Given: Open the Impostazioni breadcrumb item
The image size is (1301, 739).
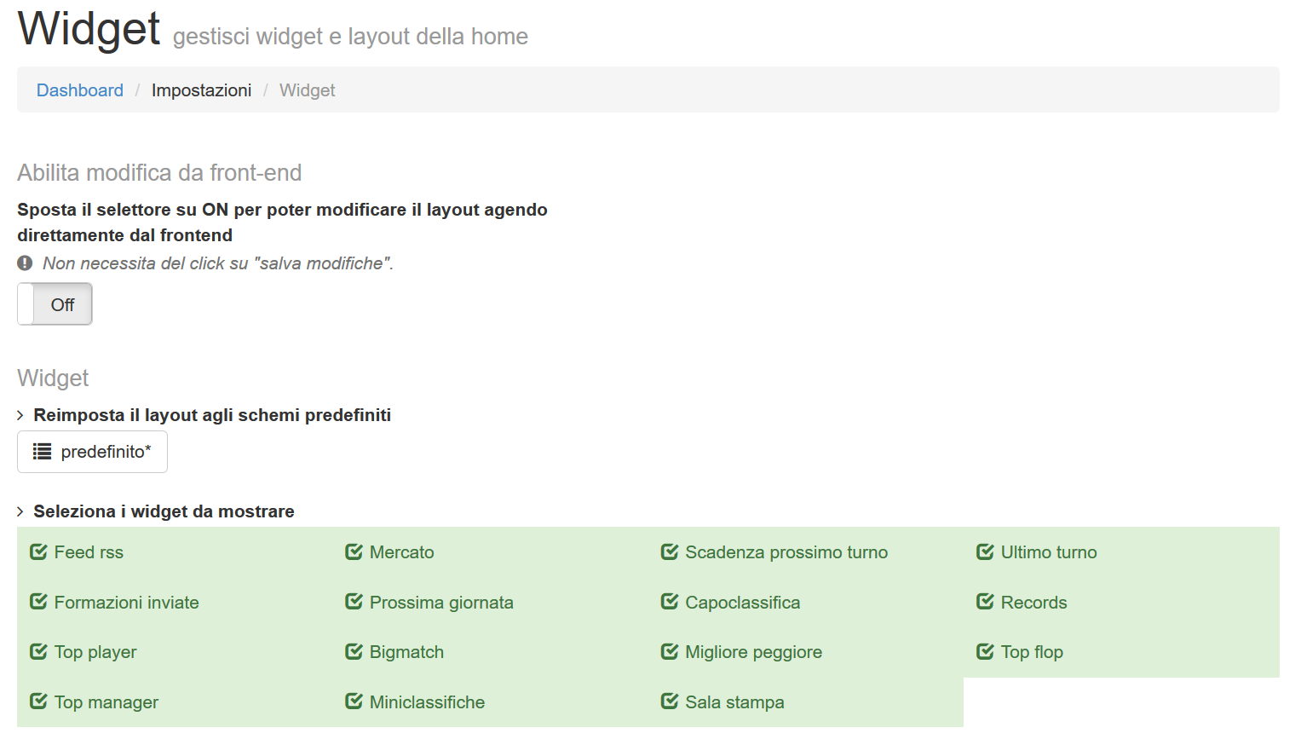Looking at the screenshot, I should click(201, 90).
